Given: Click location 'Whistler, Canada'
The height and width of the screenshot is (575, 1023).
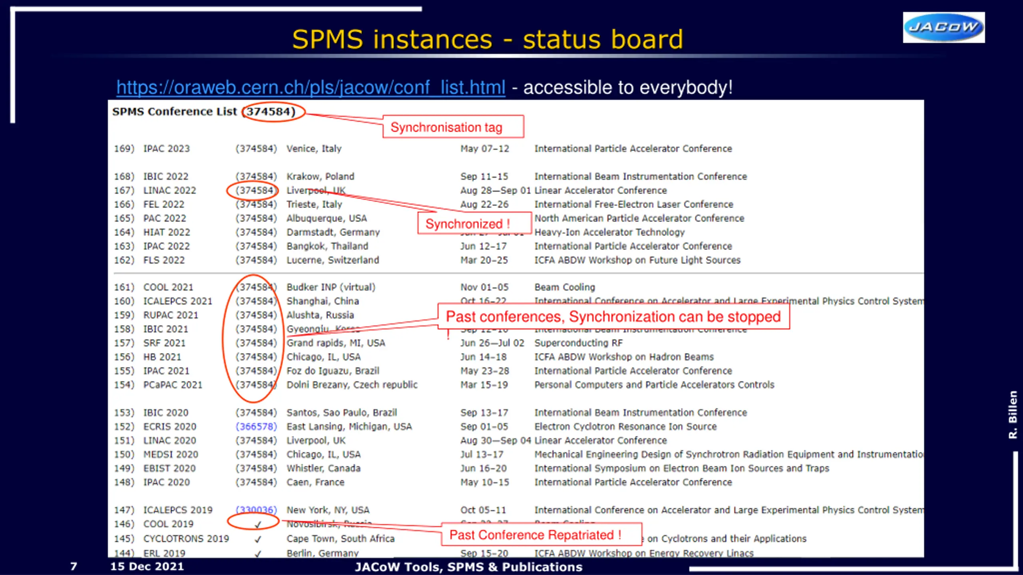Looking at the screenshot, I should pyautogui.click(x=324, y=468).
